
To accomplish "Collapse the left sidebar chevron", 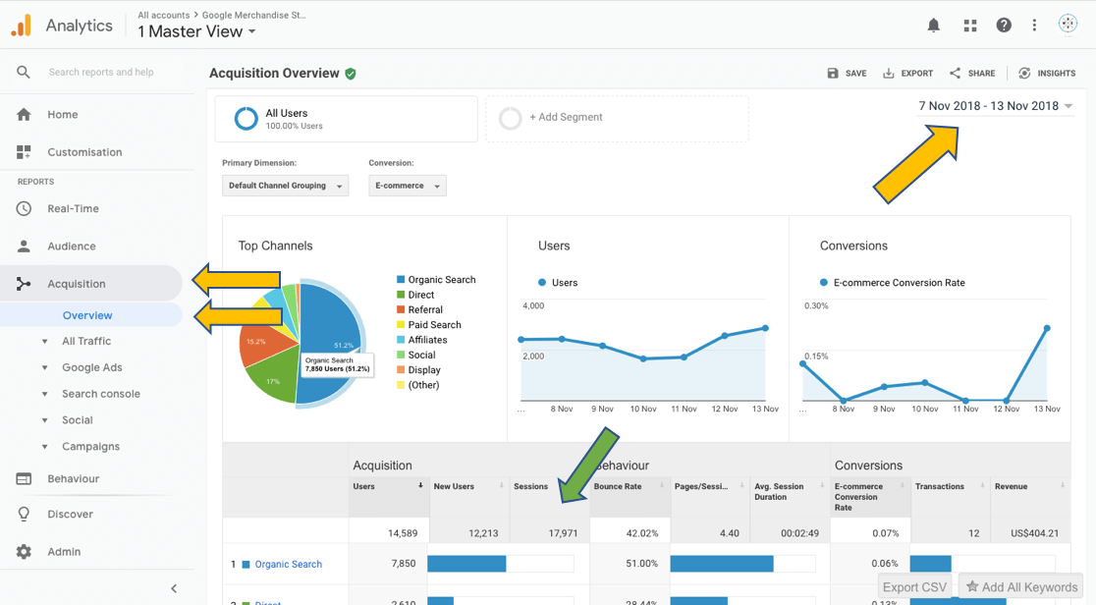I will (x=174, y=588).
